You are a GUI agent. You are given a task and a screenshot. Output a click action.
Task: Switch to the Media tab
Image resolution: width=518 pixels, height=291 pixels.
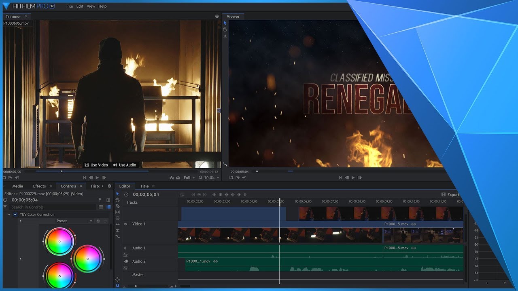coord(17,186)
